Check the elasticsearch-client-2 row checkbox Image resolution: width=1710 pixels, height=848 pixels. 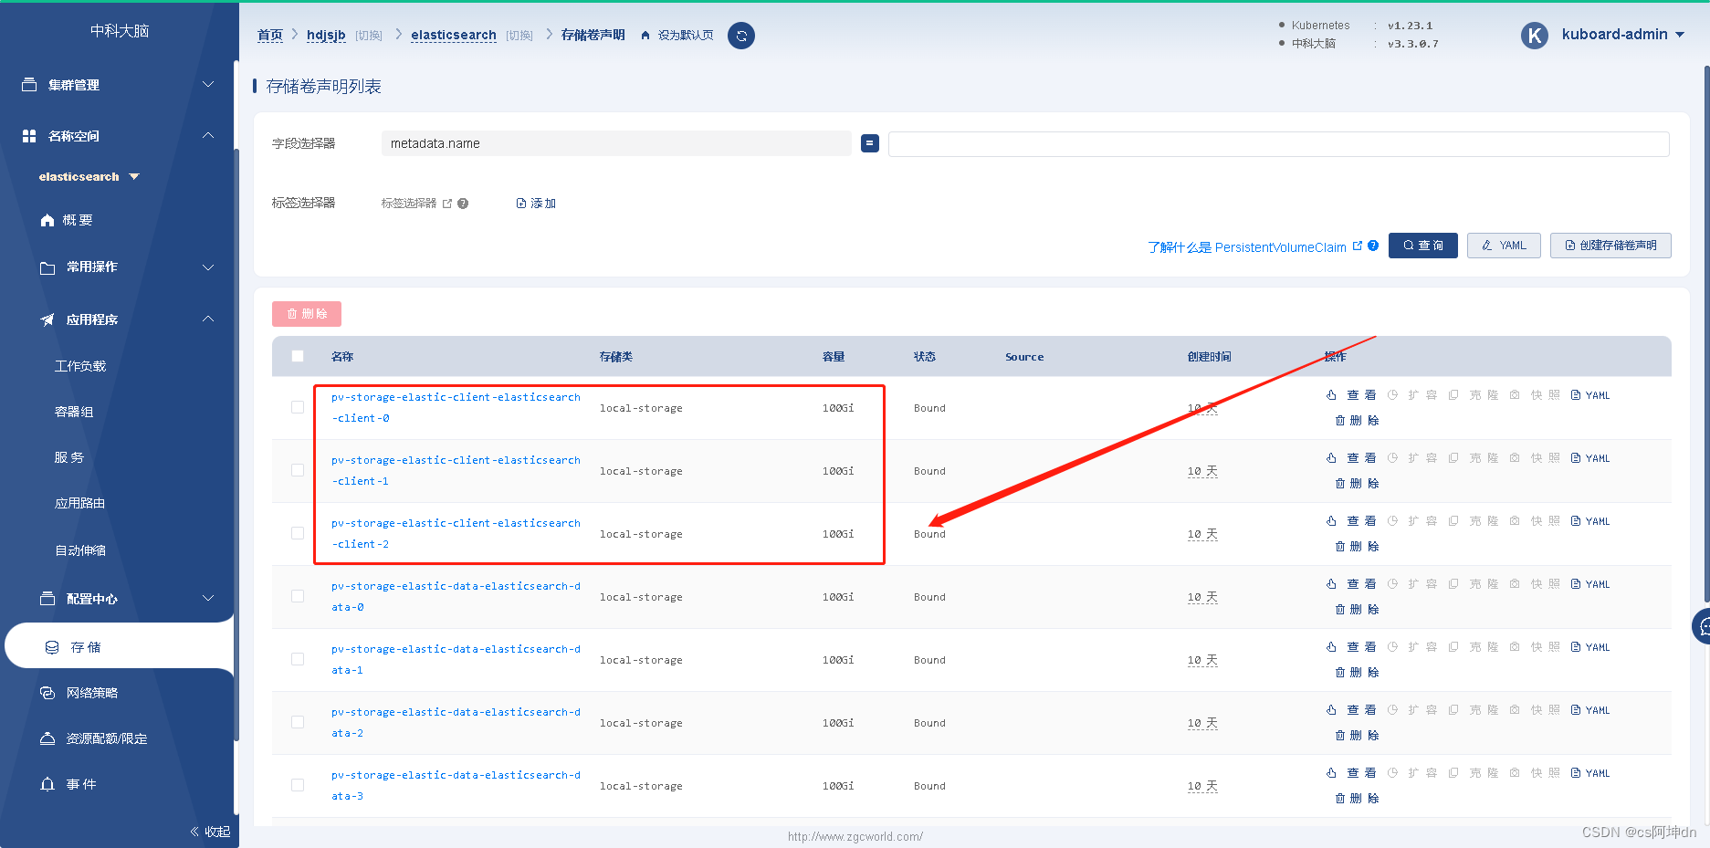coord(298,533)
